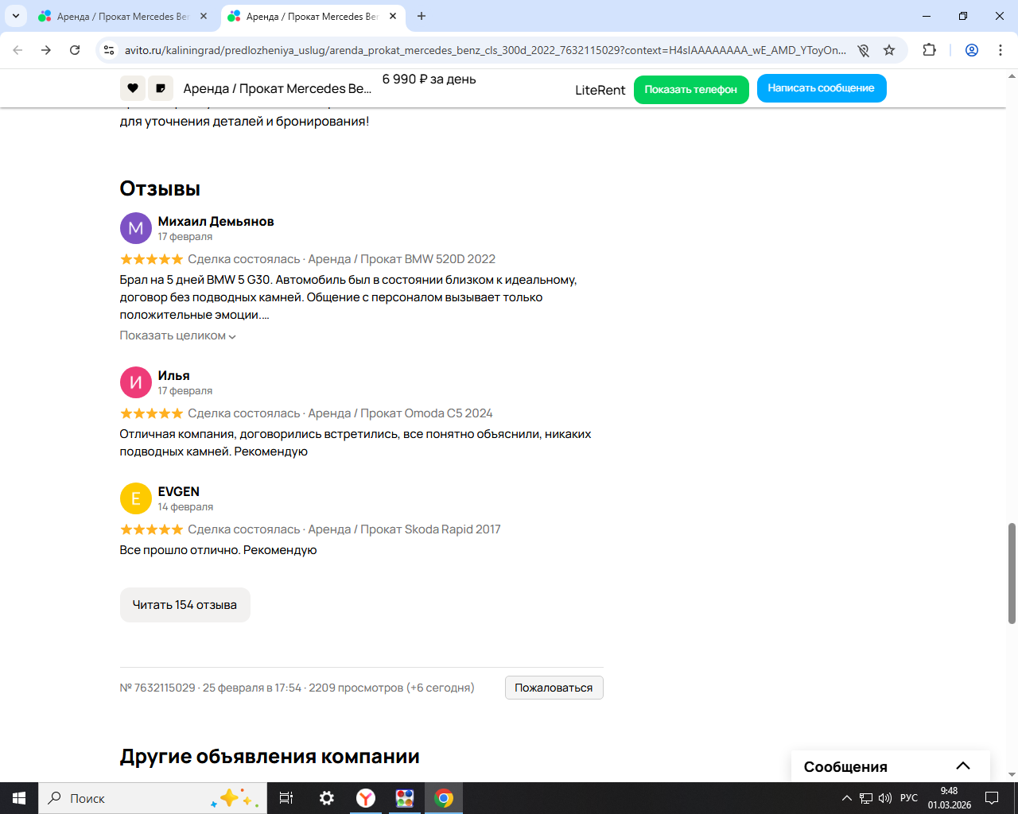Open site information icon in address bar

tap(109, 50)
